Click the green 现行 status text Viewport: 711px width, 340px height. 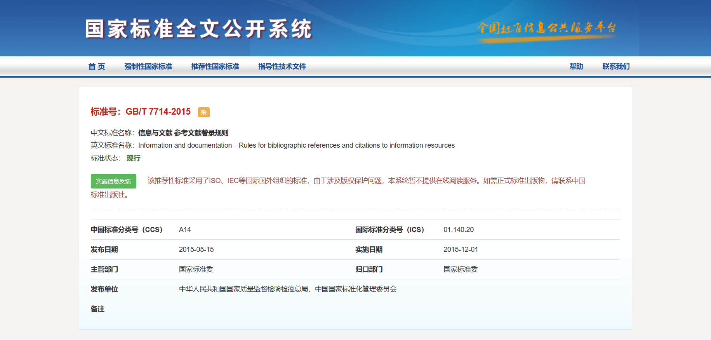click(x=133, y=158)
